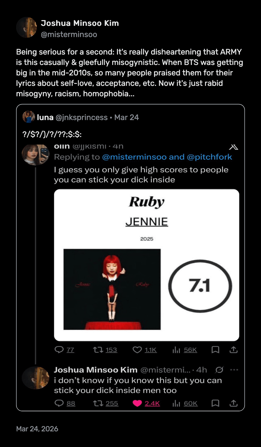Retweet the post with 255 retweets
The width and height of the screenshot is (261, 447).
(x=97, y=403)
